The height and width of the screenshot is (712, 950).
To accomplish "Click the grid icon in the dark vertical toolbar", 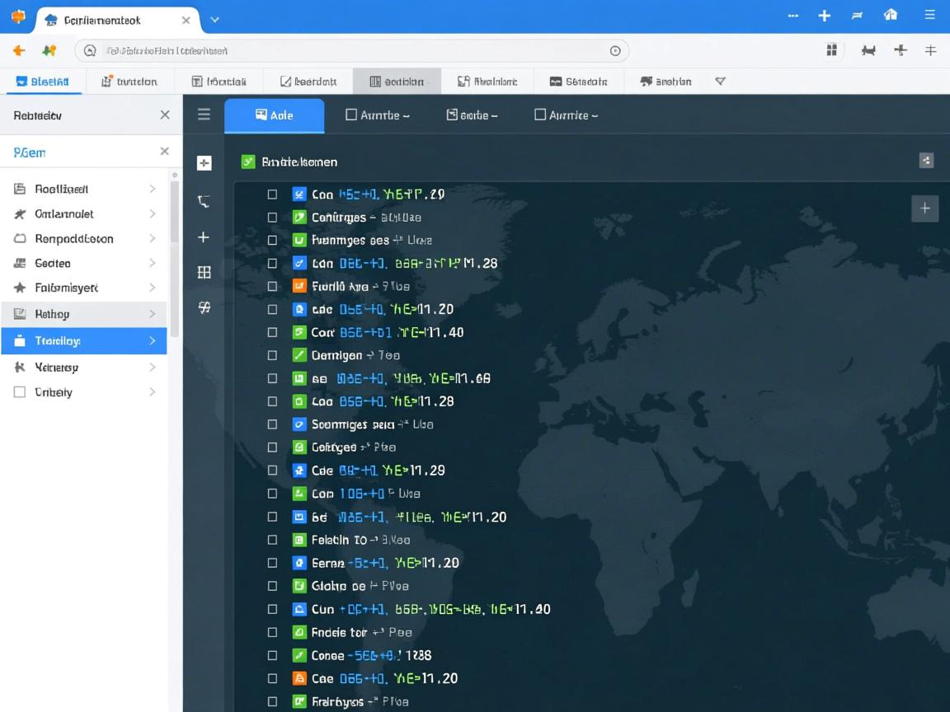I will tap(204, 272).
